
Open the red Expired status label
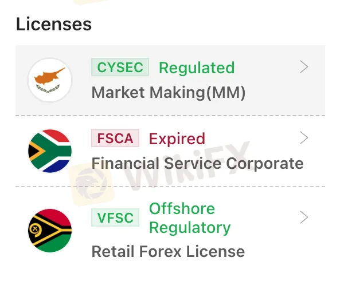pyautogui.click(x=177, y=138)
